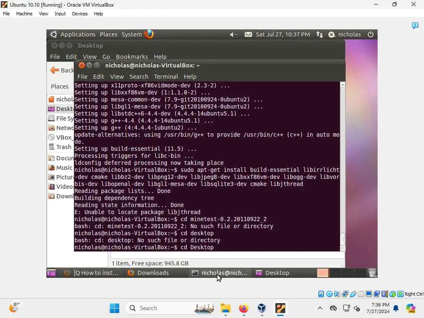The image size is (424, 318).
Task: Open VirtualBox Devices menu
Action: [80, 14]
